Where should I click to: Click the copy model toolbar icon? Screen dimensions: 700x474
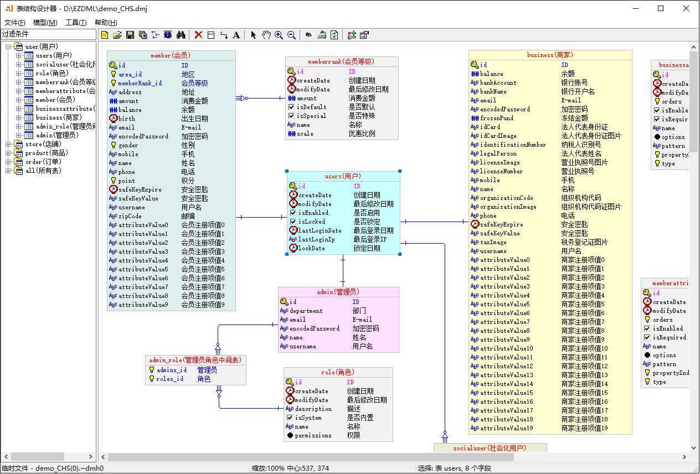pyautogui.click(x=143, y=35)
